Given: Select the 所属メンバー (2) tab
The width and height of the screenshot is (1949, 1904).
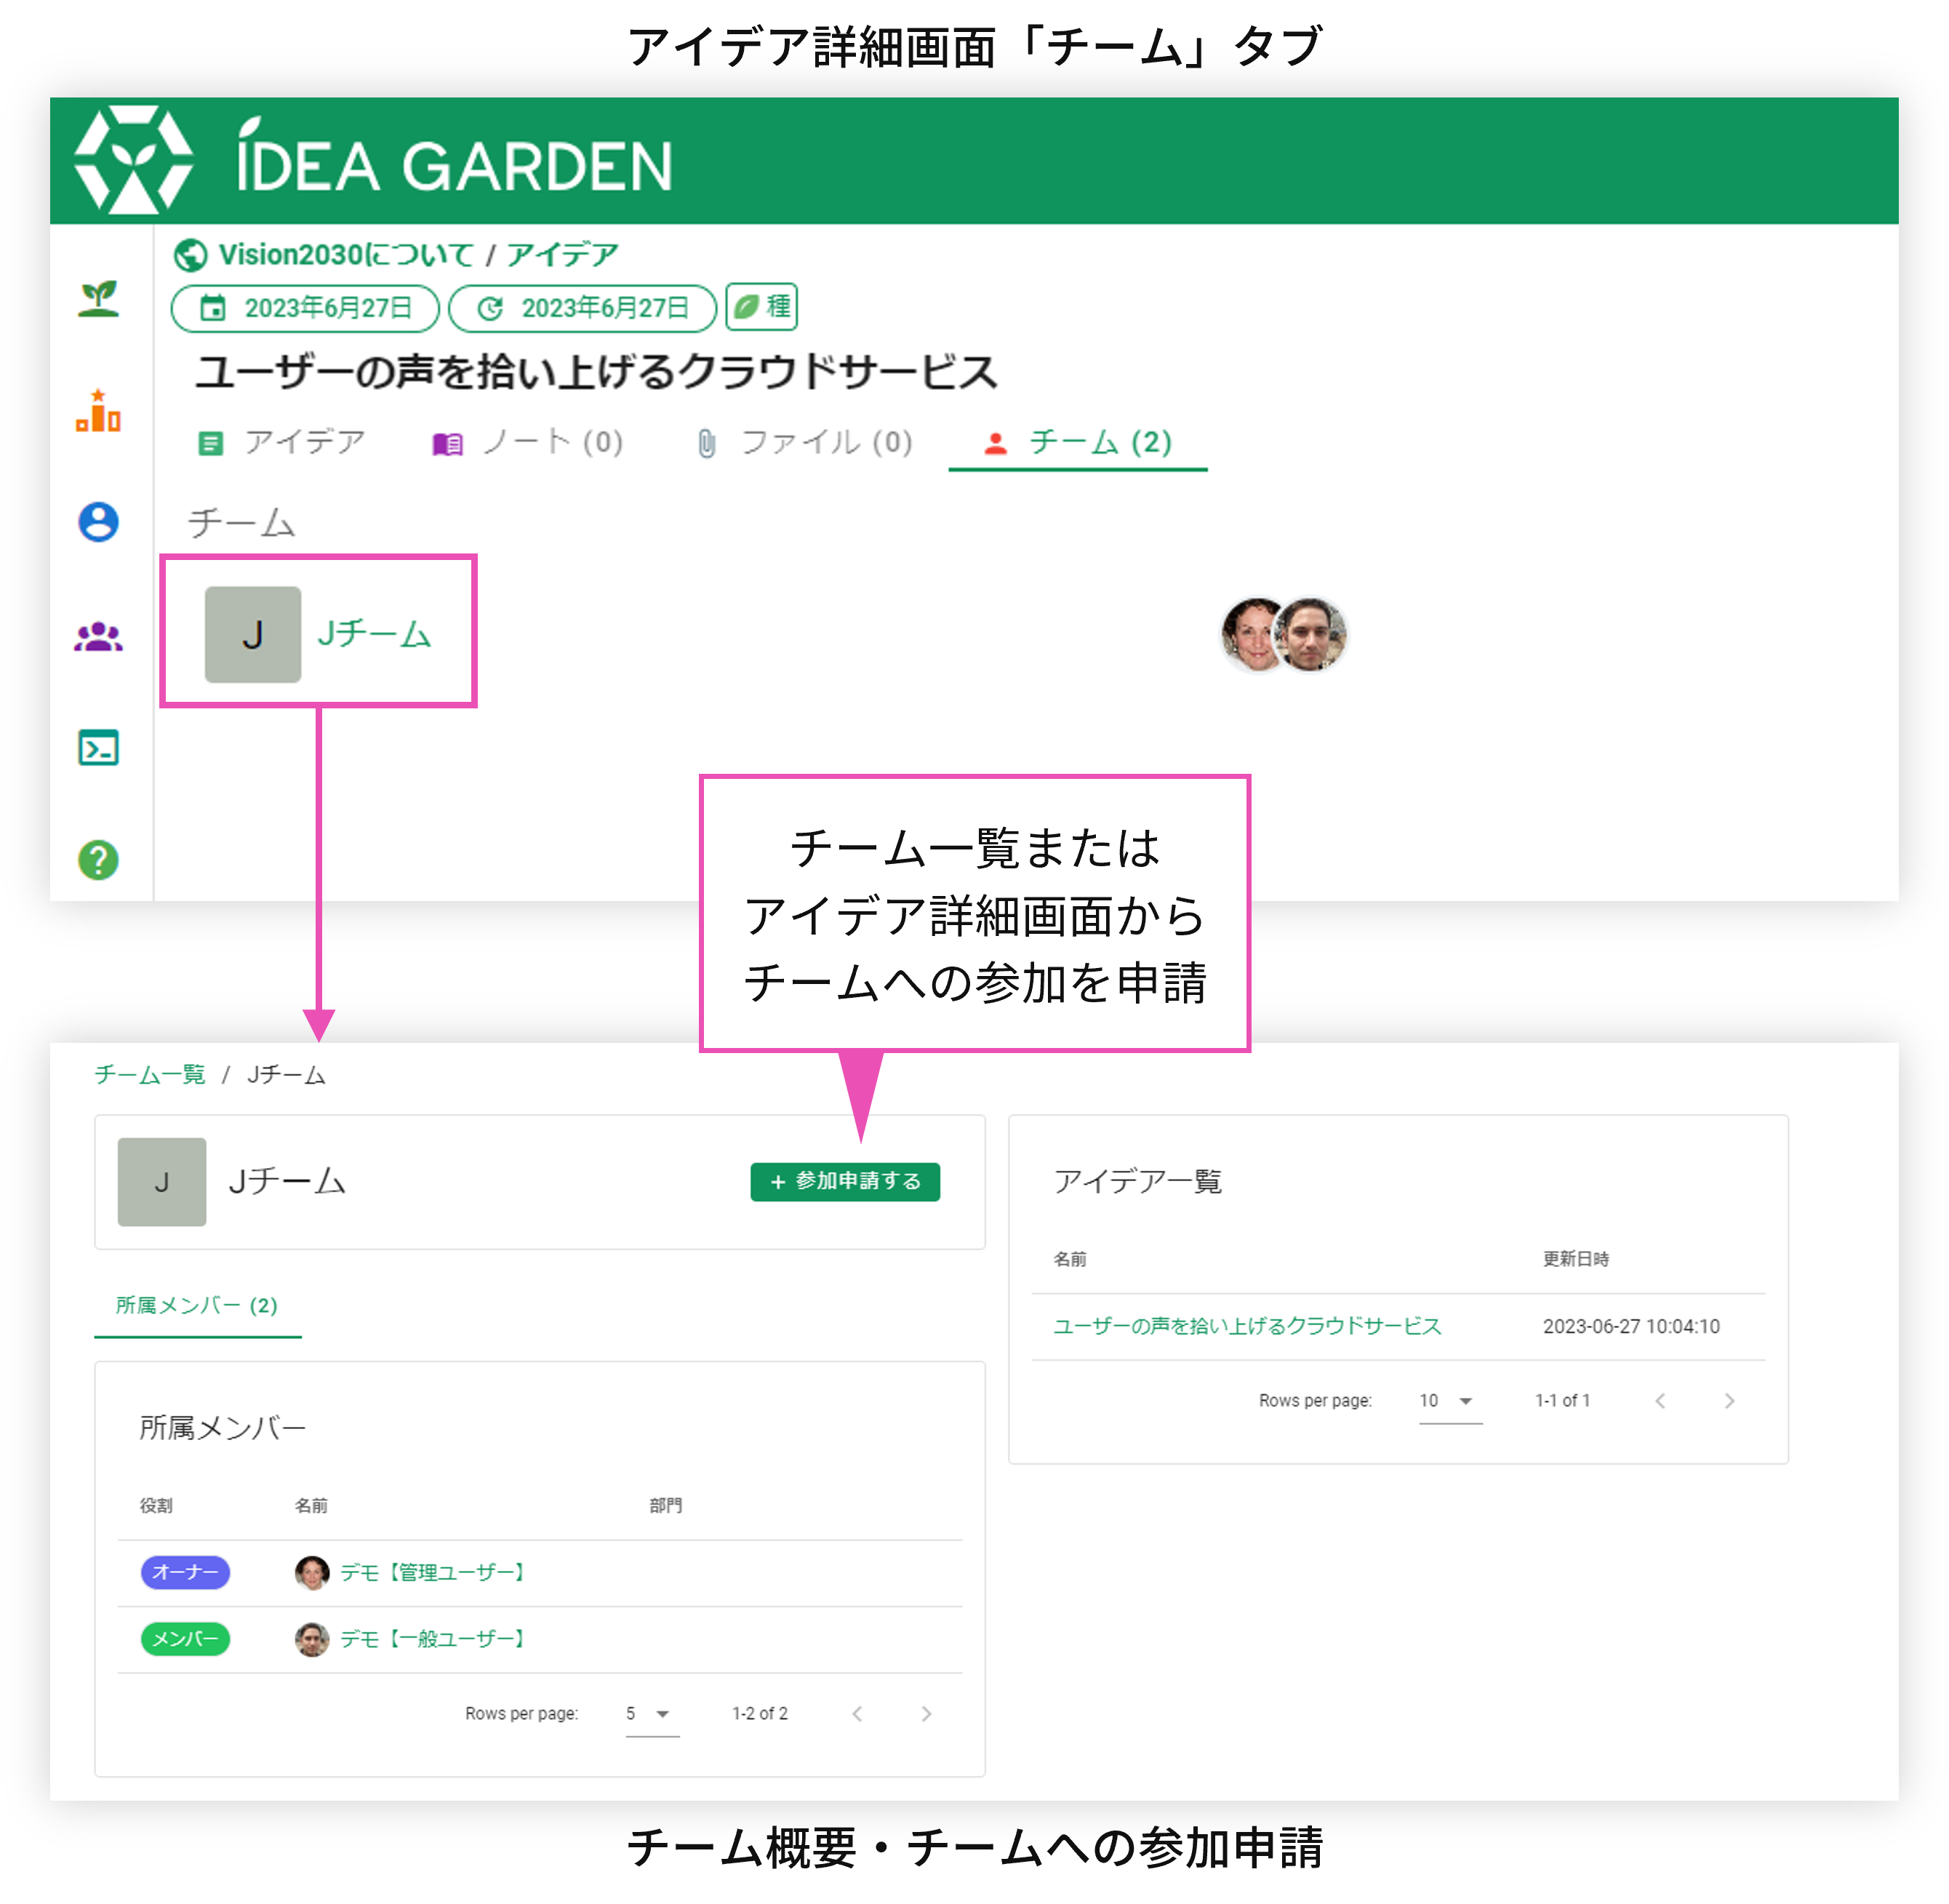Looking at the screenshot, I should pos(197,1305).
